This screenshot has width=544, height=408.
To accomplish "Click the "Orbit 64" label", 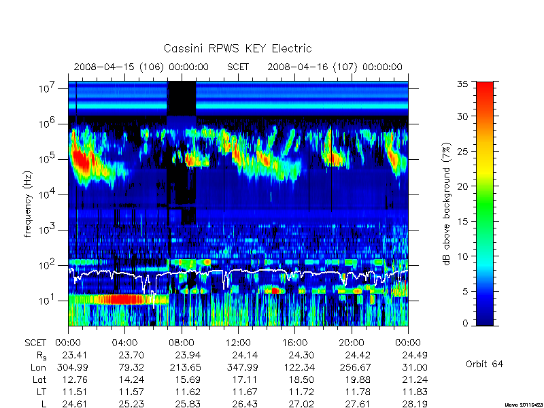I will click(x=484, y=364).
